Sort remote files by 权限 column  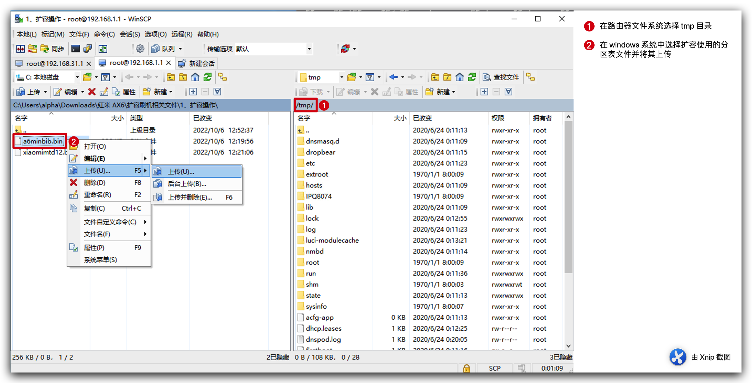pos(497,118)
